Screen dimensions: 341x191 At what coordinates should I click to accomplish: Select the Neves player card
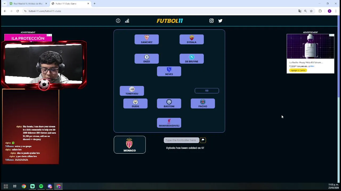pyautogui.click(x=169, y=71)
